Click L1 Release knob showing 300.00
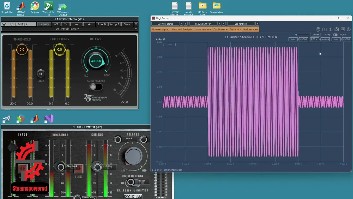 pyautogui.click(x=96, y=61)
